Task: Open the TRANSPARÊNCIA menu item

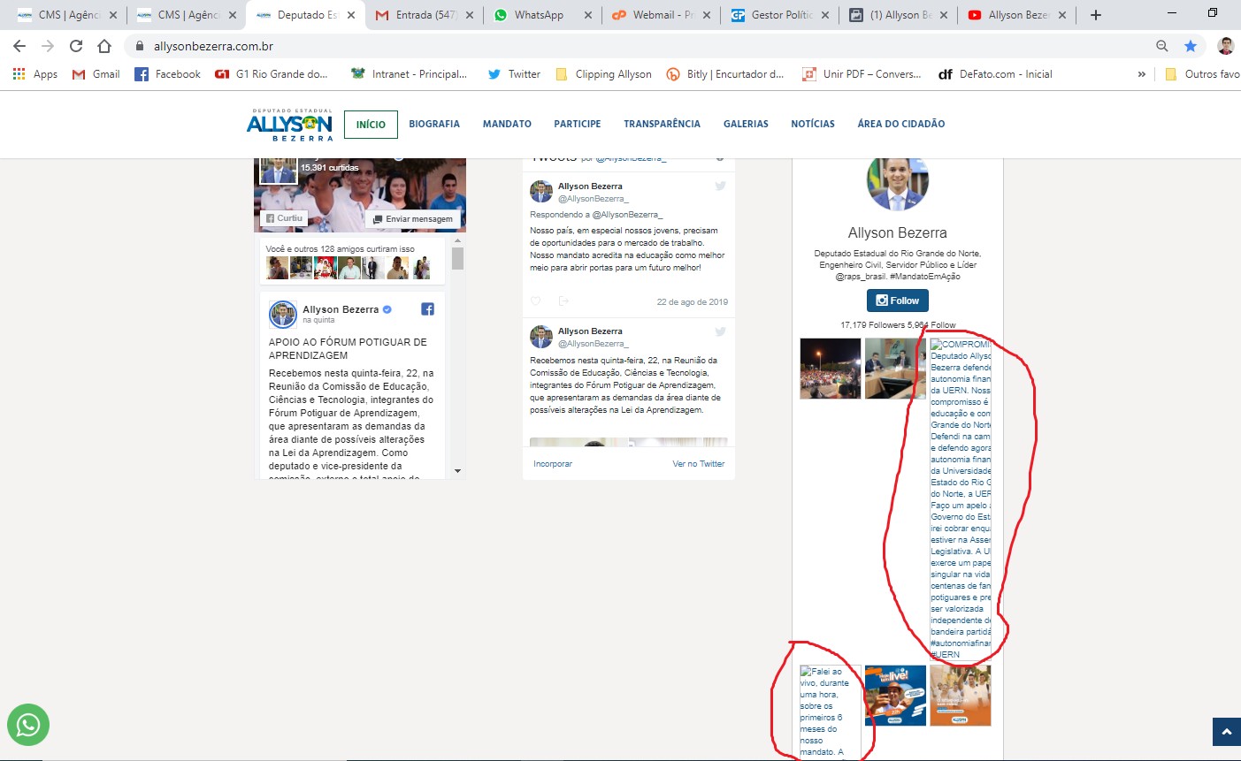Action: pos(662,125)
